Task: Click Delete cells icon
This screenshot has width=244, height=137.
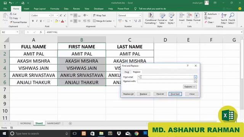Action: click(189, 16)
